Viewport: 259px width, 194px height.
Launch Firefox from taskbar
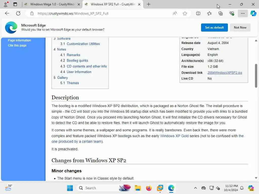[149, 188]
